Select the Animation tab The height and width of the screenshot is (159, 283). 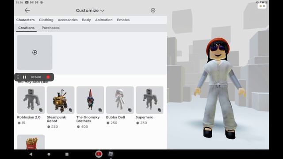pyautogui.click(x=104, y=20)
